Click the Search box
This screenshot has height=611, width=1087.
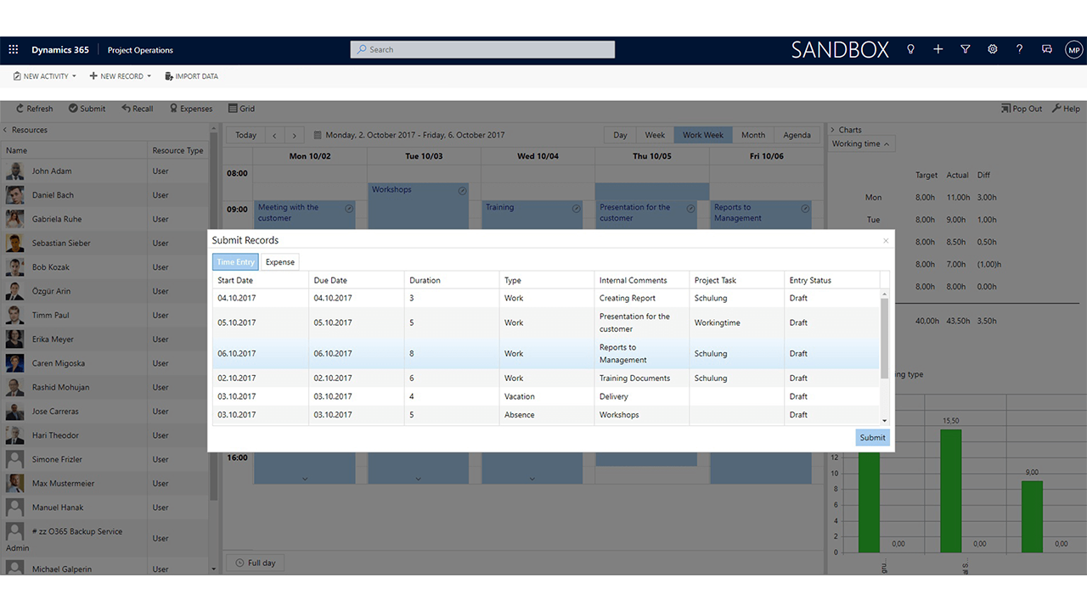pyautogui.click(x=482, y=50)
